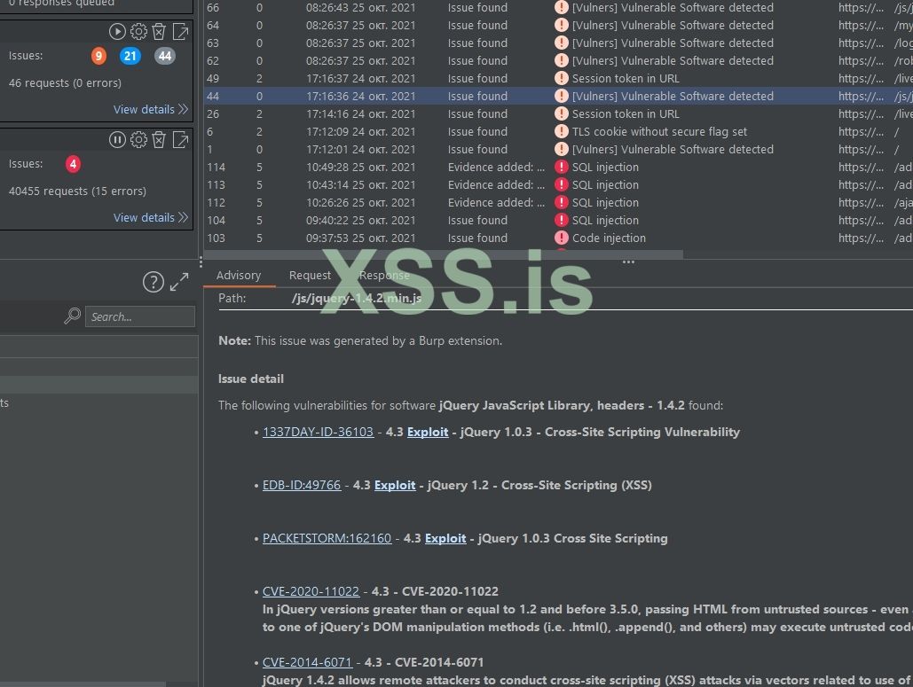Screen dimensions: 913x687
Task: Click orange severity icon on row 49
Action: [x=562, y=79]
